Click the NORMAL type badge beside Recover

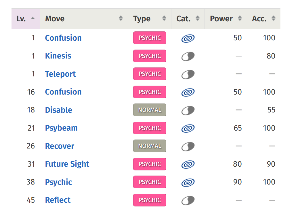tap(150, 146)
